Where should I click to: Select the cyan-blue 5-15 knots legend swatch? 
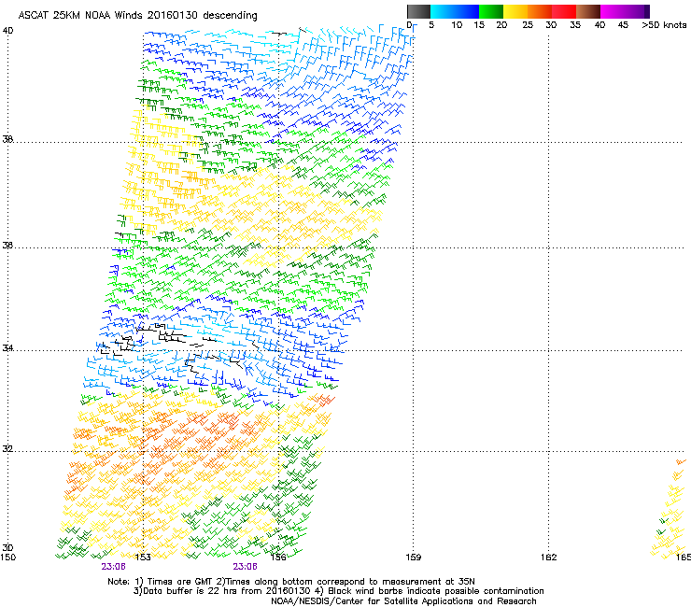coord(455,11)
